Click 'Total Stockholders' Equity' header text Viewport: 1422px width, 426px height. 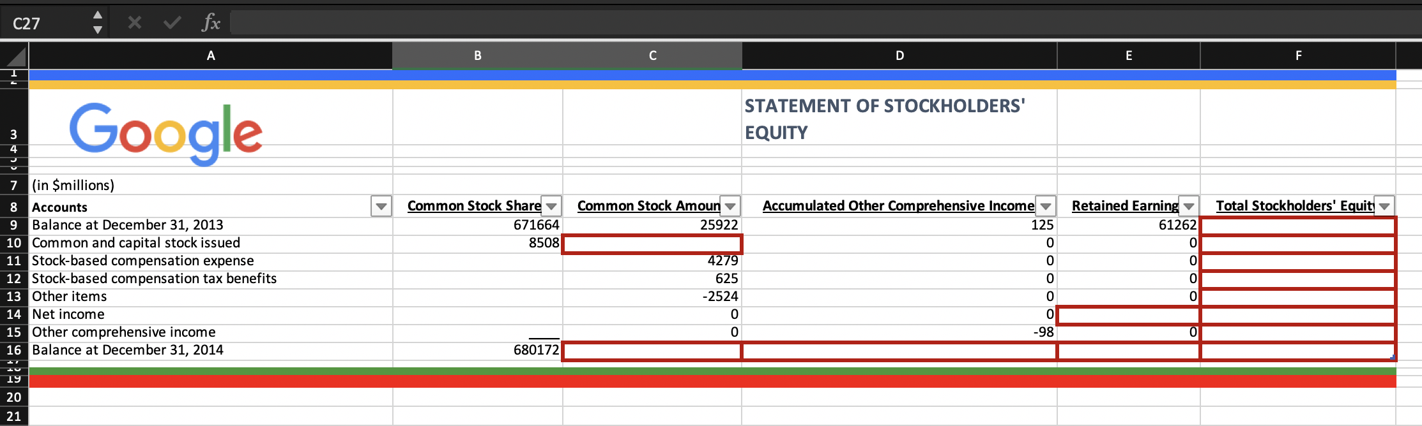(x=1295, y=206)
